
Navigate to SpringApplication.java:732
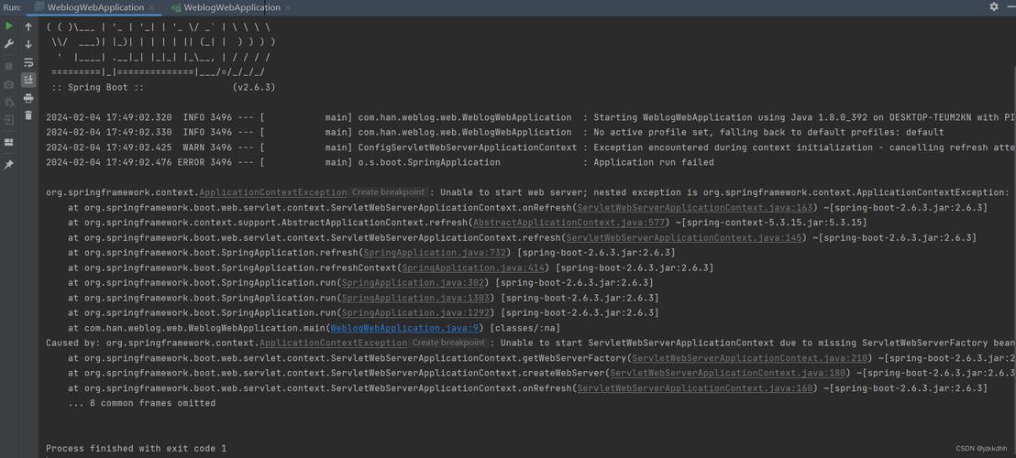point(434,252)
